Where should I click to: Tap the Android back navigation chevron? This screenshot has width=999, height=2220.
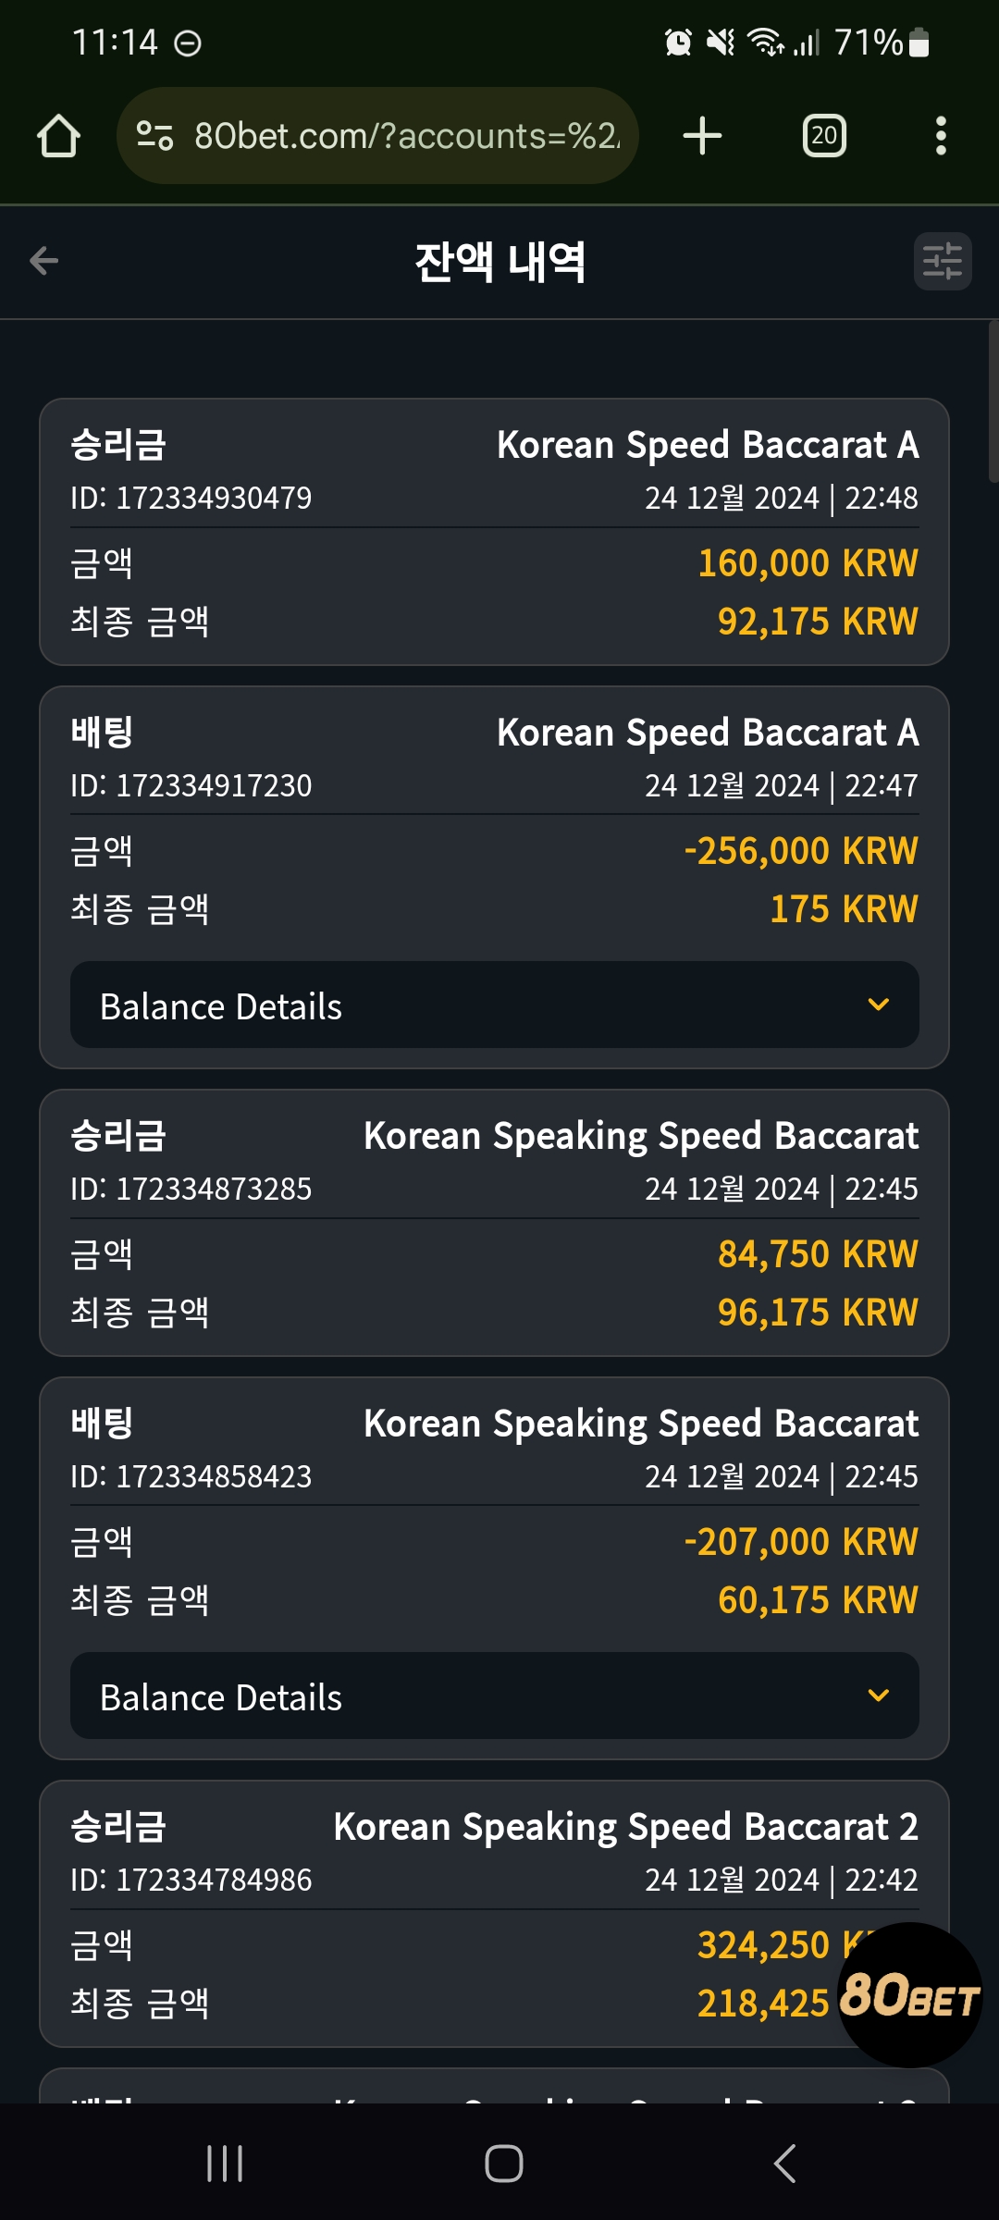784,2164
